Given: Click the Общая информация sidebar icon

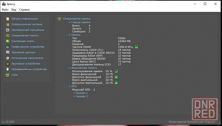Looking at the screenshot, I should (8, 19).
